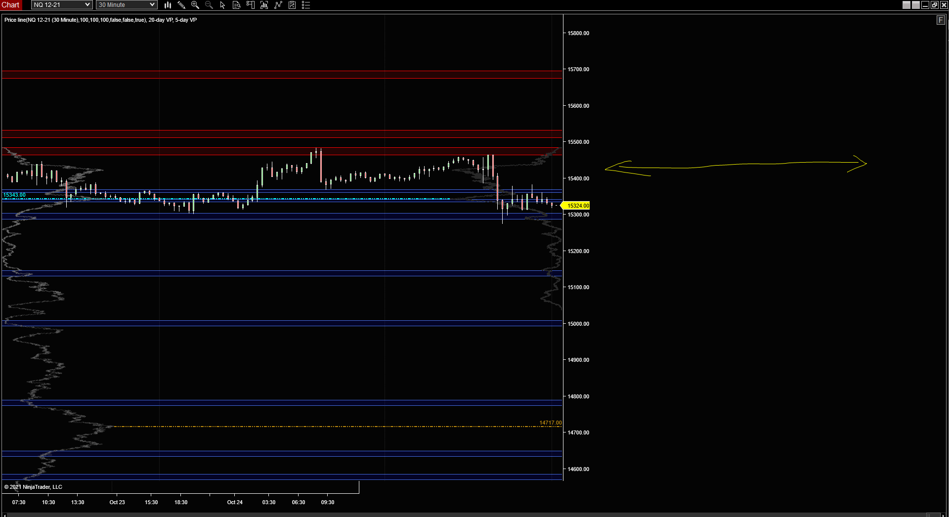Open the Chart window tab

pos(10,5)
